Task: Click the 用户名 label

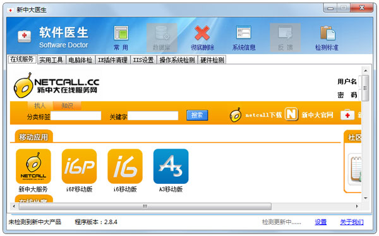Action: pyautogui.click(x=347, y=82)
